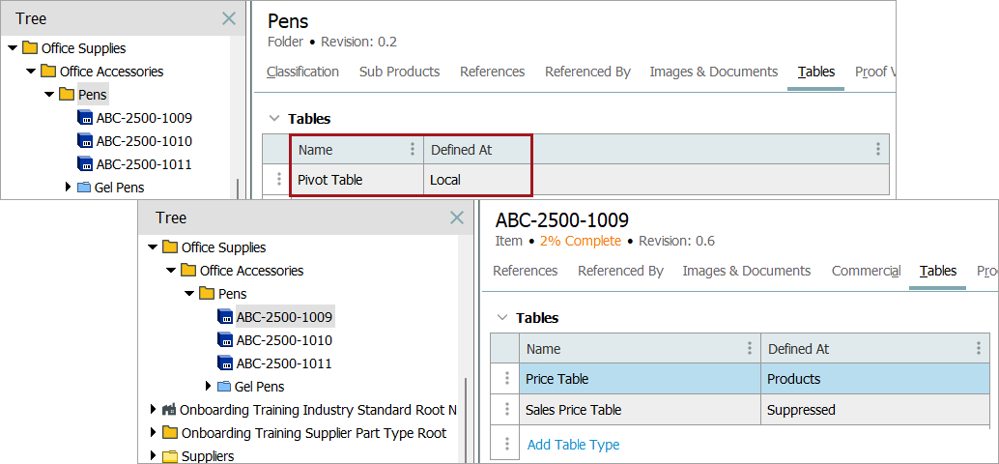
Task: Open the References tab in the Pens window
Action: coord(493,72)
